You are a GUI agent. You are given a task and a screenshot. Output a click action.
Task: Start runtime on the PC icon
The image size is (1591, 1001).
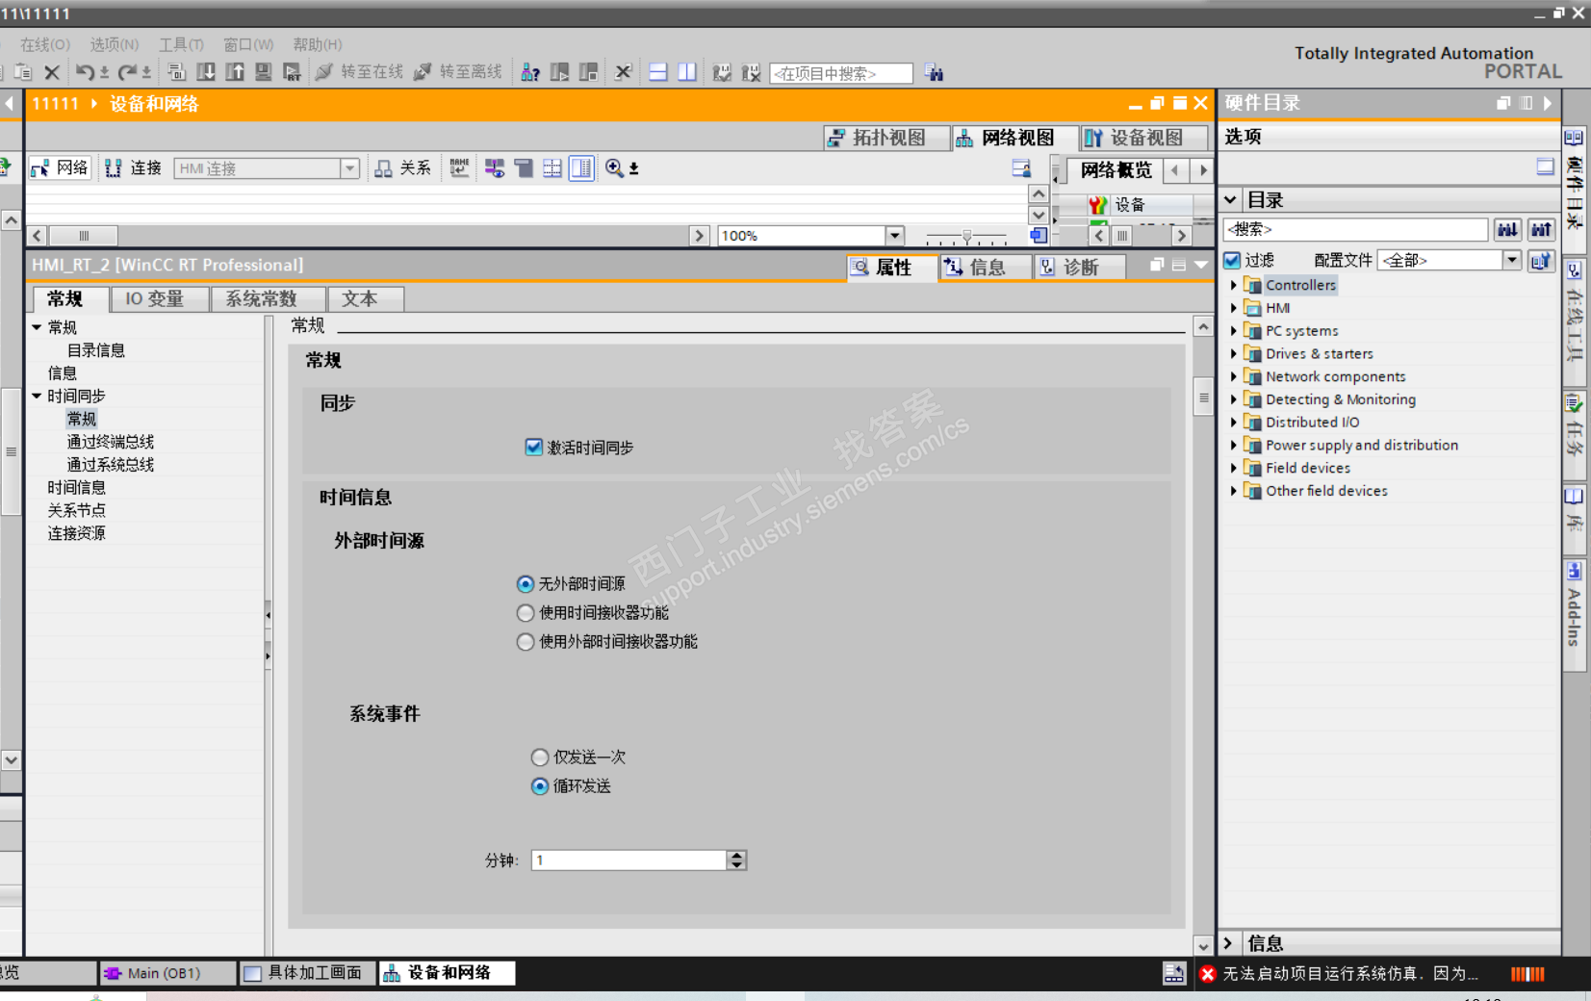[x=292, y=72]
